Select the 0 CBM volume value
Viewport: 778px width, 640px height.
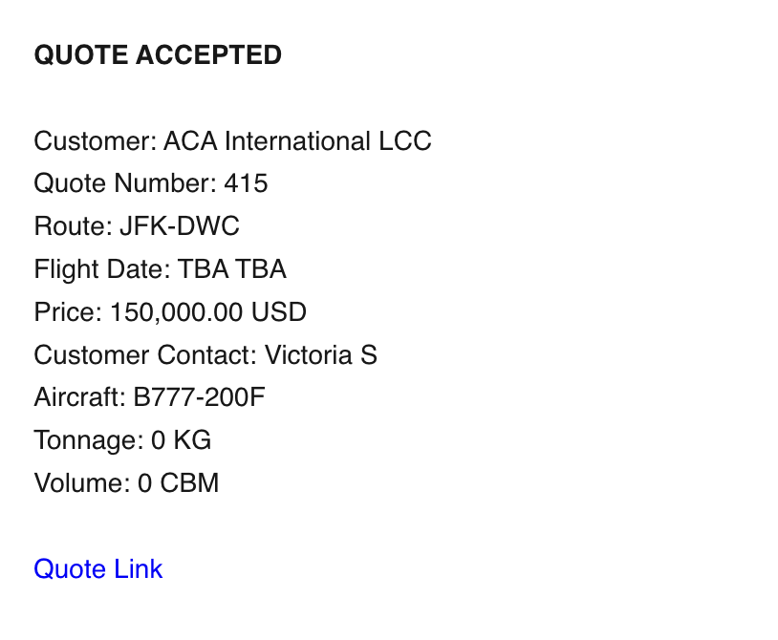pos(179,483)
